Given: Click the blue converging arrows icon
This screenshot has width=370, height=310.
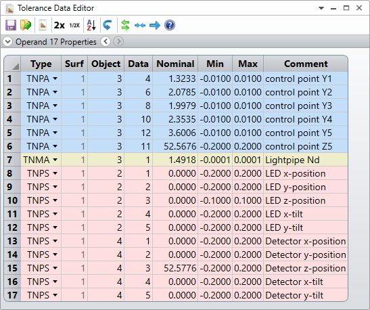Looking at the screenshot, I should [x=140, y=25].
